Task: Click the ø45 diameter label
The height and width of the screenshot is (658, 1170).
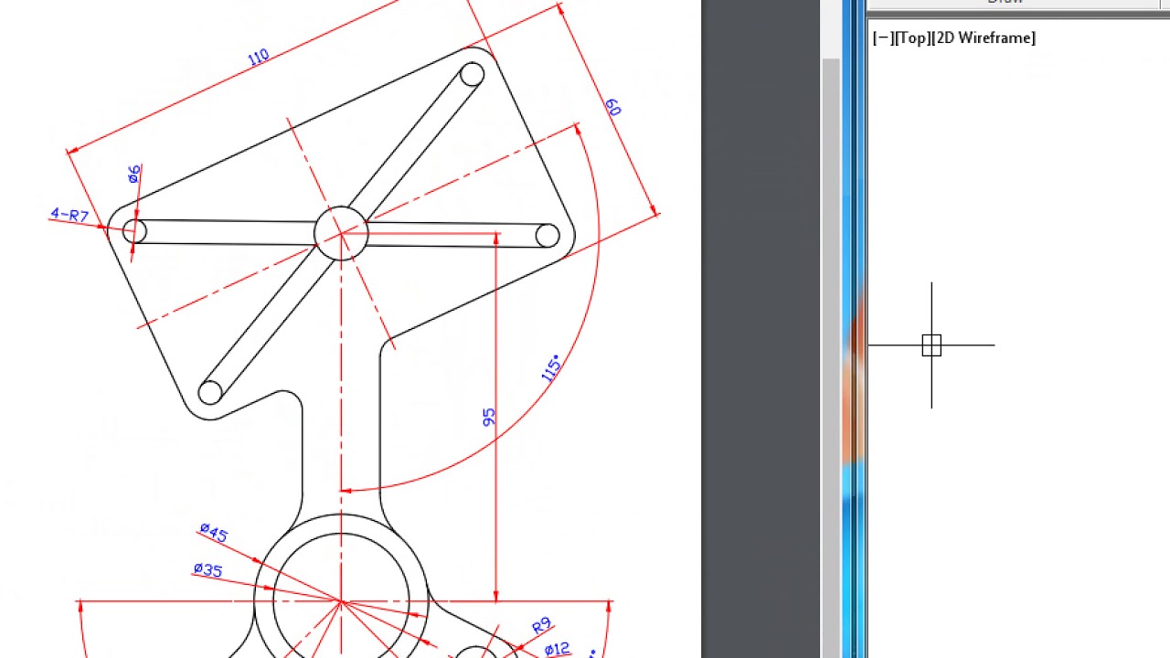Action: click(x=213, y=532)
